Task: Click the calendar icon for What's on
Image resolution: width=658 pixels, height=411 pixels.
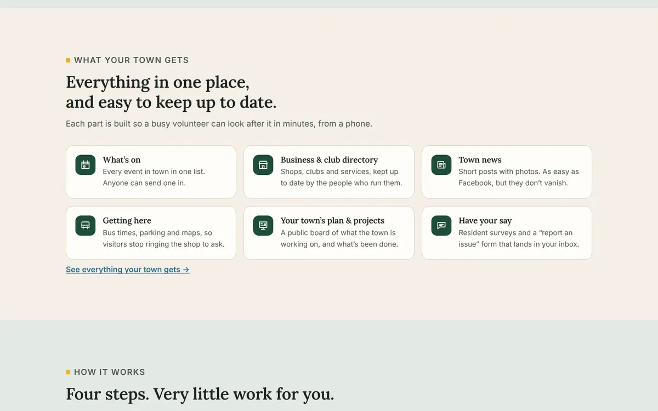Action: click(86, 165)
